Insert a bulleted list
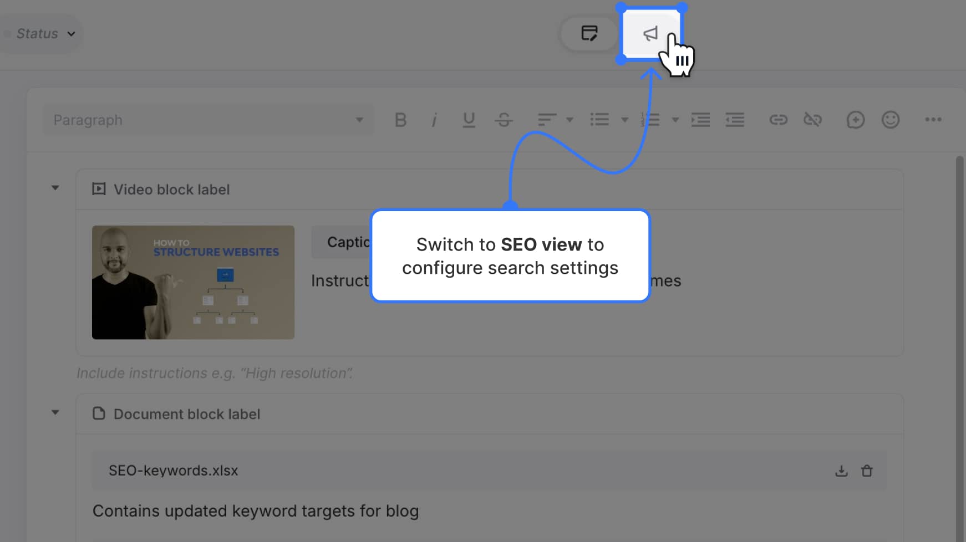 point(599,120)
